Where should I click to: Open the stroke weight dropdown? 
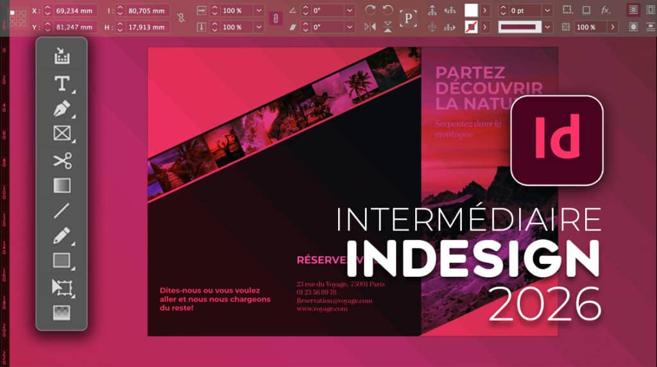click(547, 10)
